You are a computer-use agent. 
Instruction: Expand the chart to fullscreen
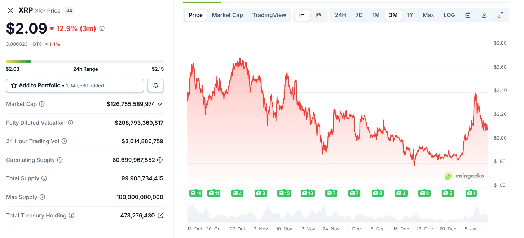tap(501, 15)
